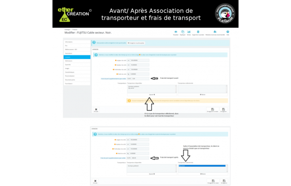Click Retirer button in bottom form

tap(203, 174)
